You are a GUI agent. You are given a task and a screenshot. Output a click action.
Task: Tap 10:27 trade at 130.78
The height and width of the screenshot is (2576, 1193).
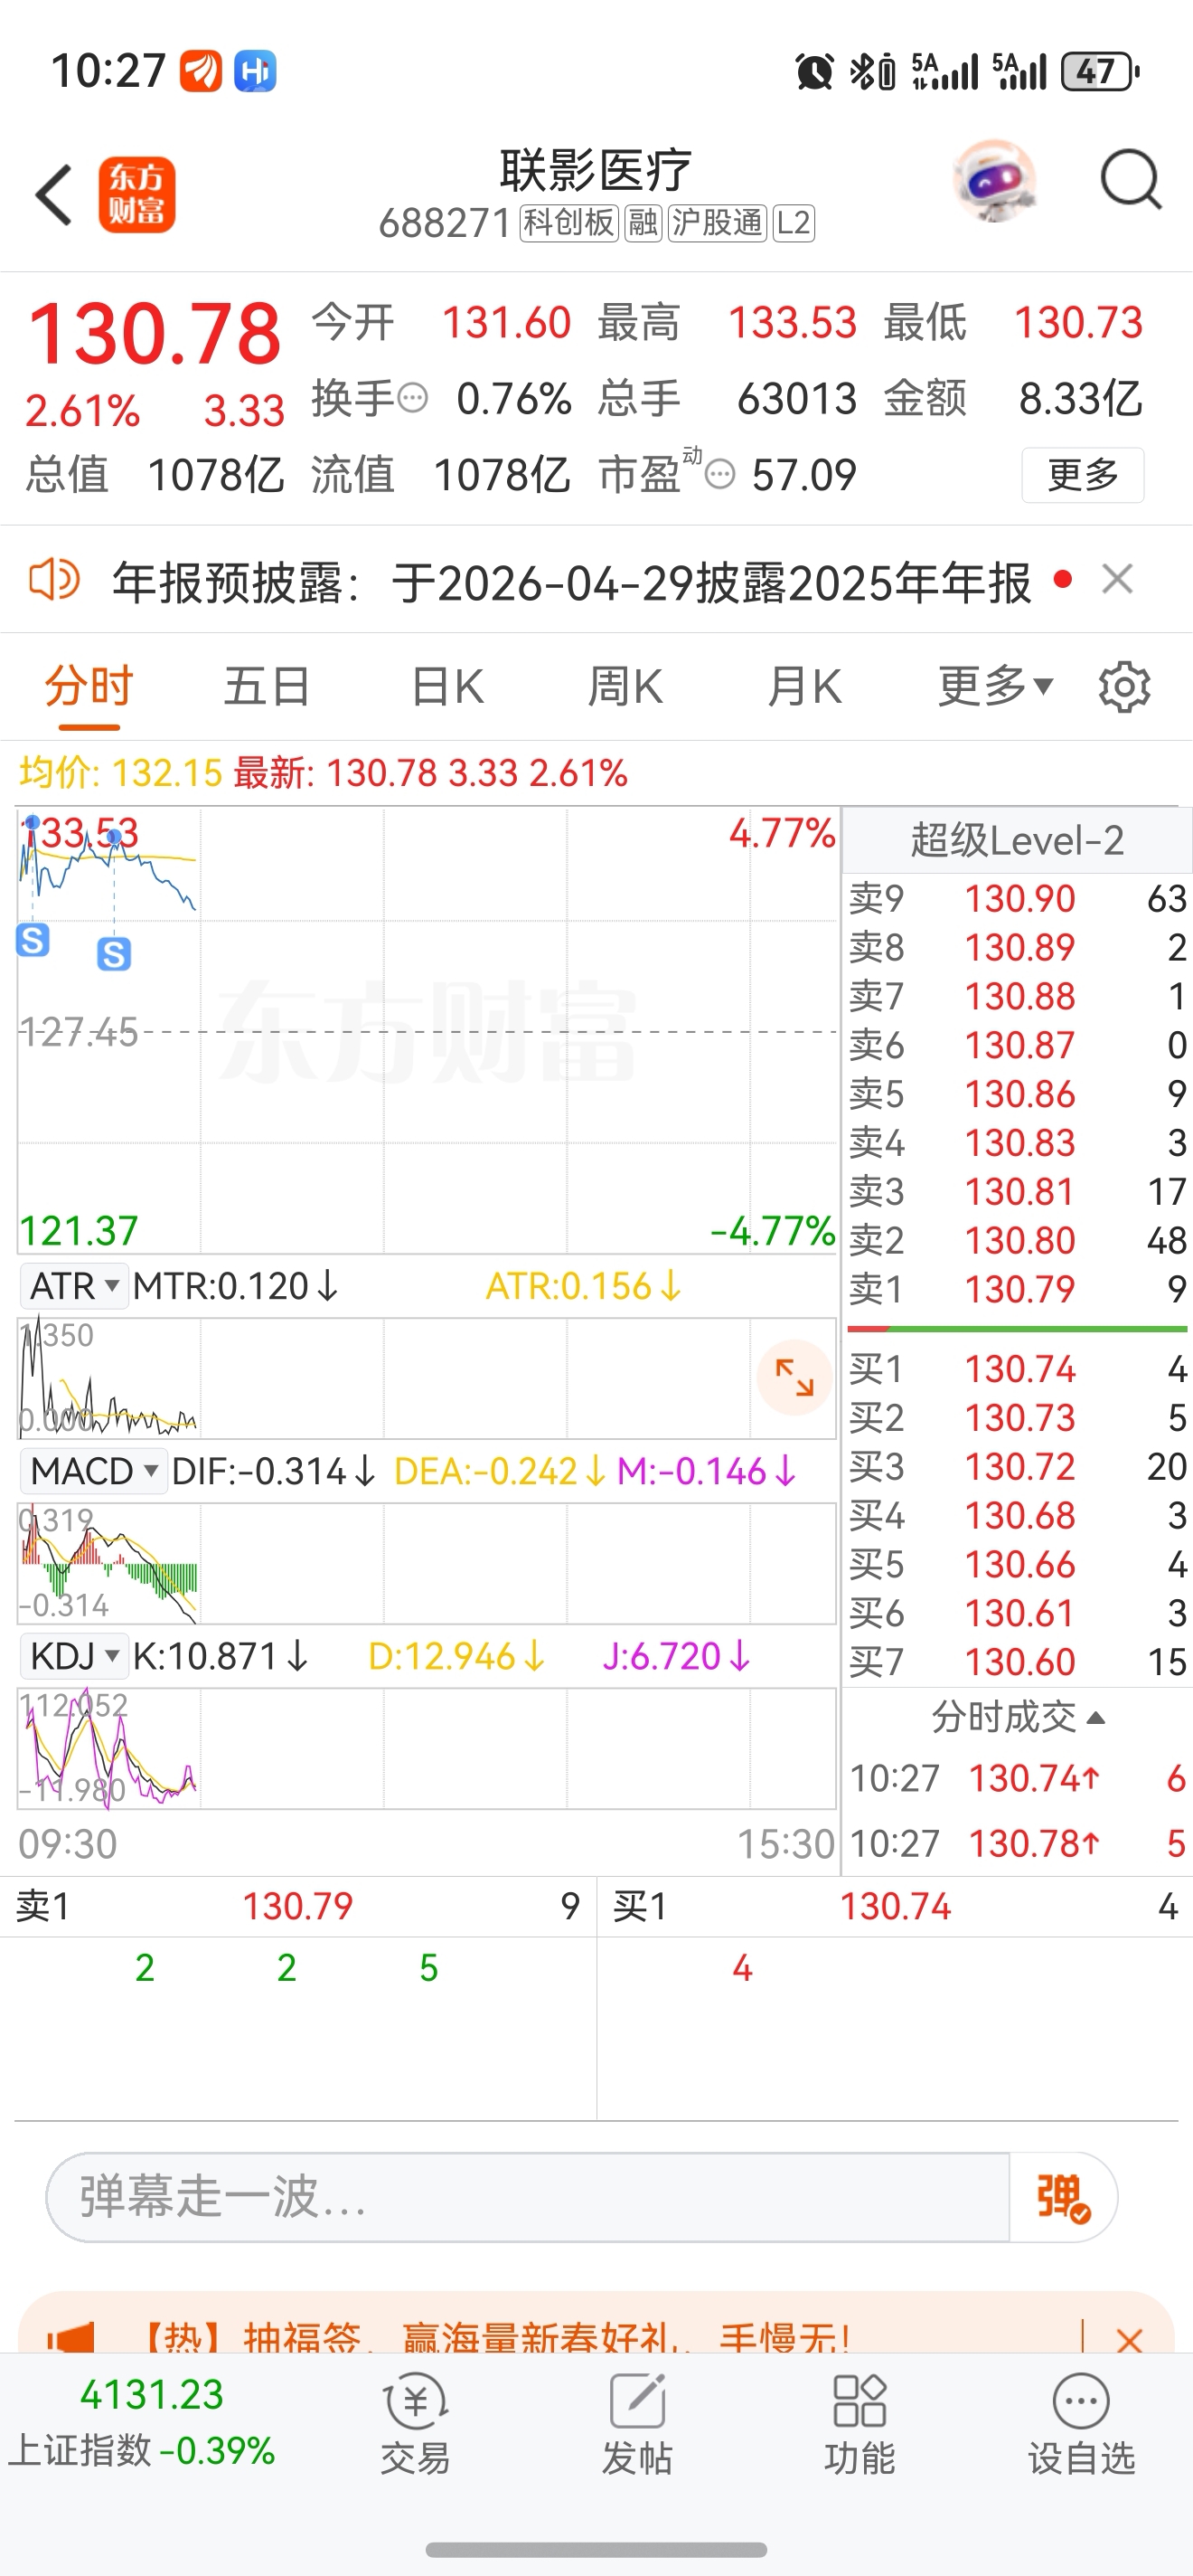coord(1017,1844)
